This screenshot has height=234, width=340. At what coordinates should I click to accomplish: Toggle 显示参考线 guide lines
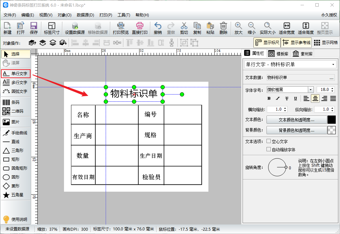(x=296, y=43)
